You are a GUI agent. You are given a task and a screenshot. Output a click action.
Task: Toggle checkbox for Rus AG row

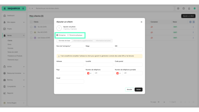(31, 32)
